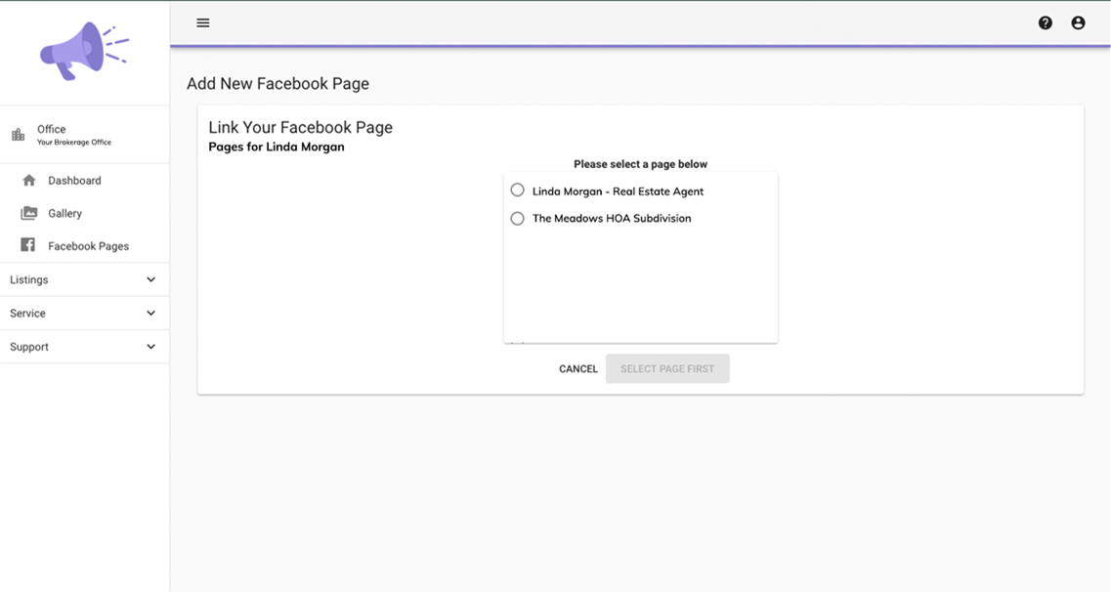Open help via question mark icon
The height and width of the screenshot is (592, 1111).
coord(1045,22)
